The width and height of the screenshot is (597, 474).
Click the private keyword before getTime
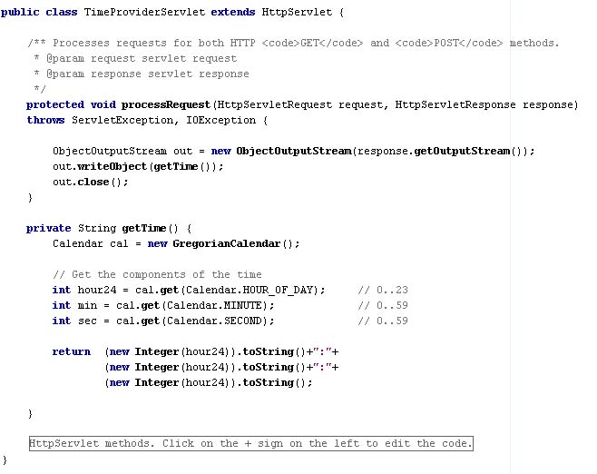click(x=49, y=228)
